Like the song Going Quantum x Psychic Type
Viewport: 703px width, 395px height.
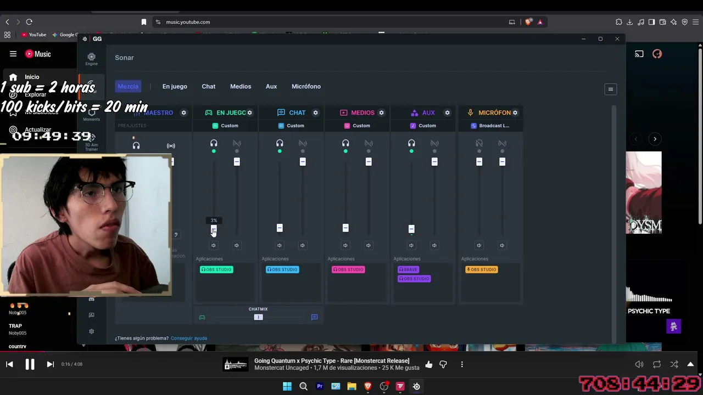click(x=428, y=364)
